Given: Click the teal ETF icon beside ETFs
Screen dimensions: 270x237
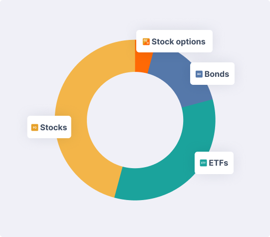Looking at the screenshot, I should [x=203, y=163].
